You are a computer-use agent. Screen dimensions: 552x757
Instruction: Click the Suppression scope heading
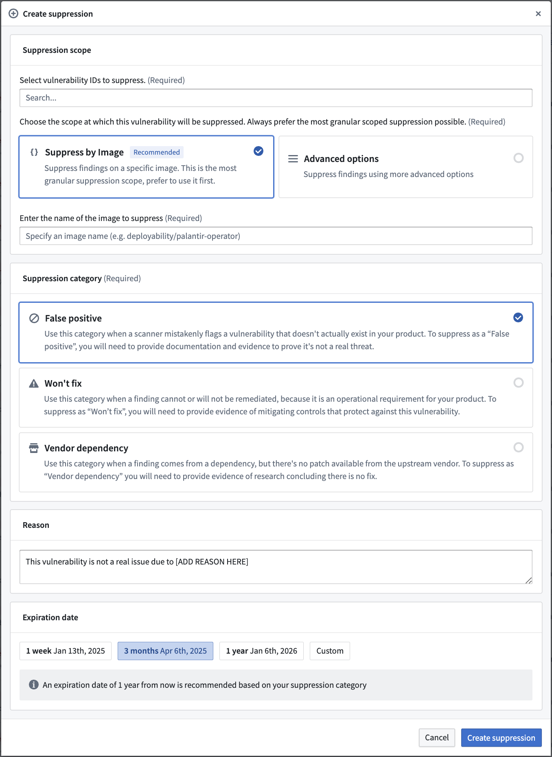coord(57,50)
